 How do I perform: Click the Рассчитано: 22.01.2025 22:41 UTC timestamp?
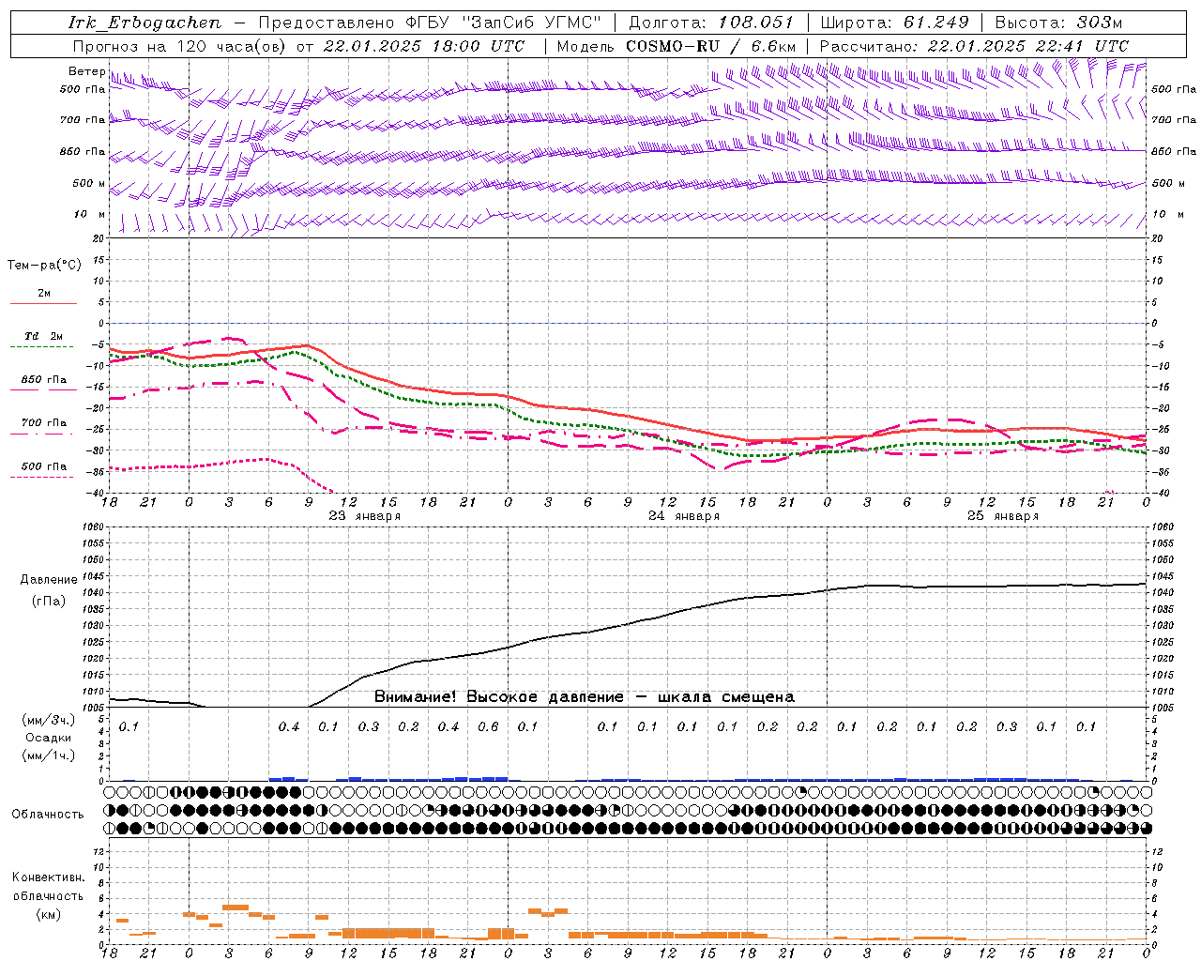click(x=974, y=46)
